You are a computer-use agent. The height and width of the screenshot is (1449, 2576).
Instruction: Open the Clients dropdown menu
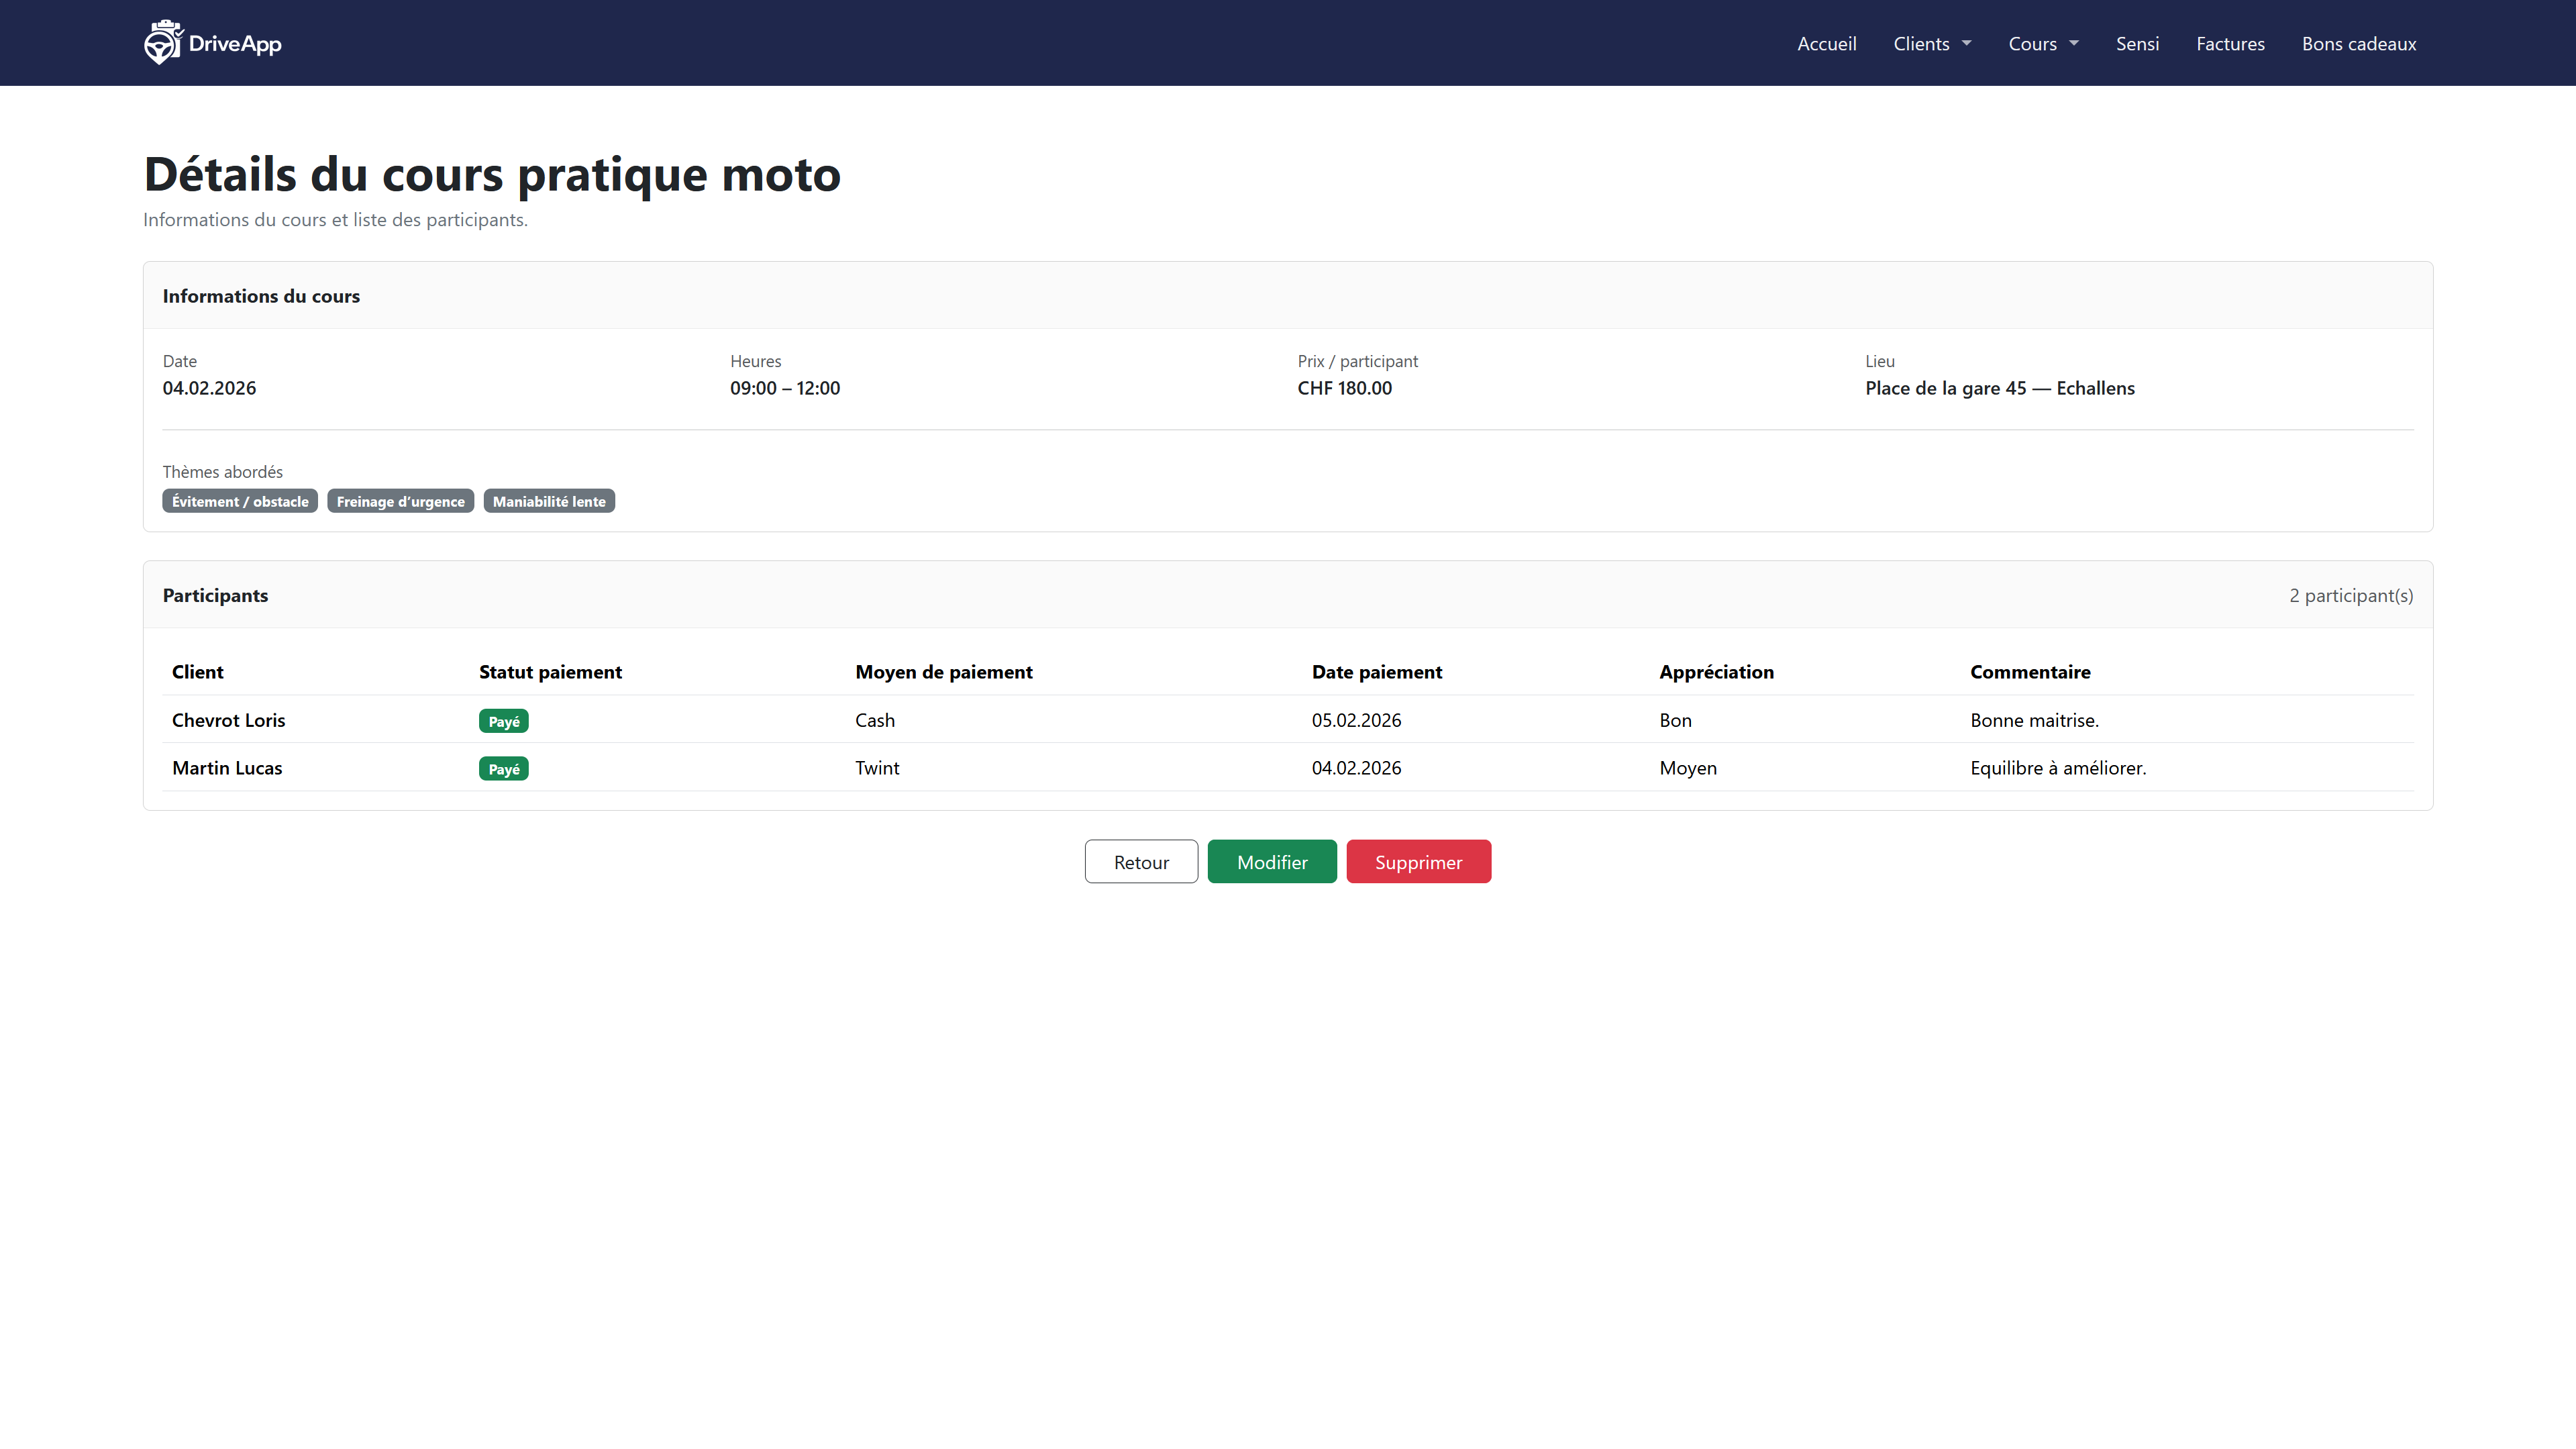(x=1931, y=44)
